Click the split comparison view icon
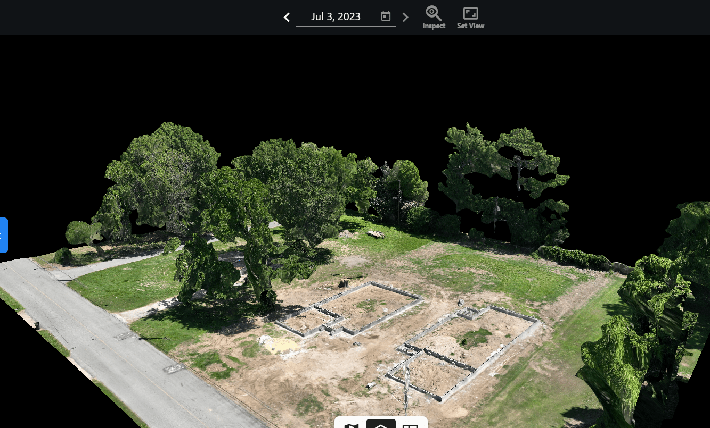 click(x=410, y=425)
